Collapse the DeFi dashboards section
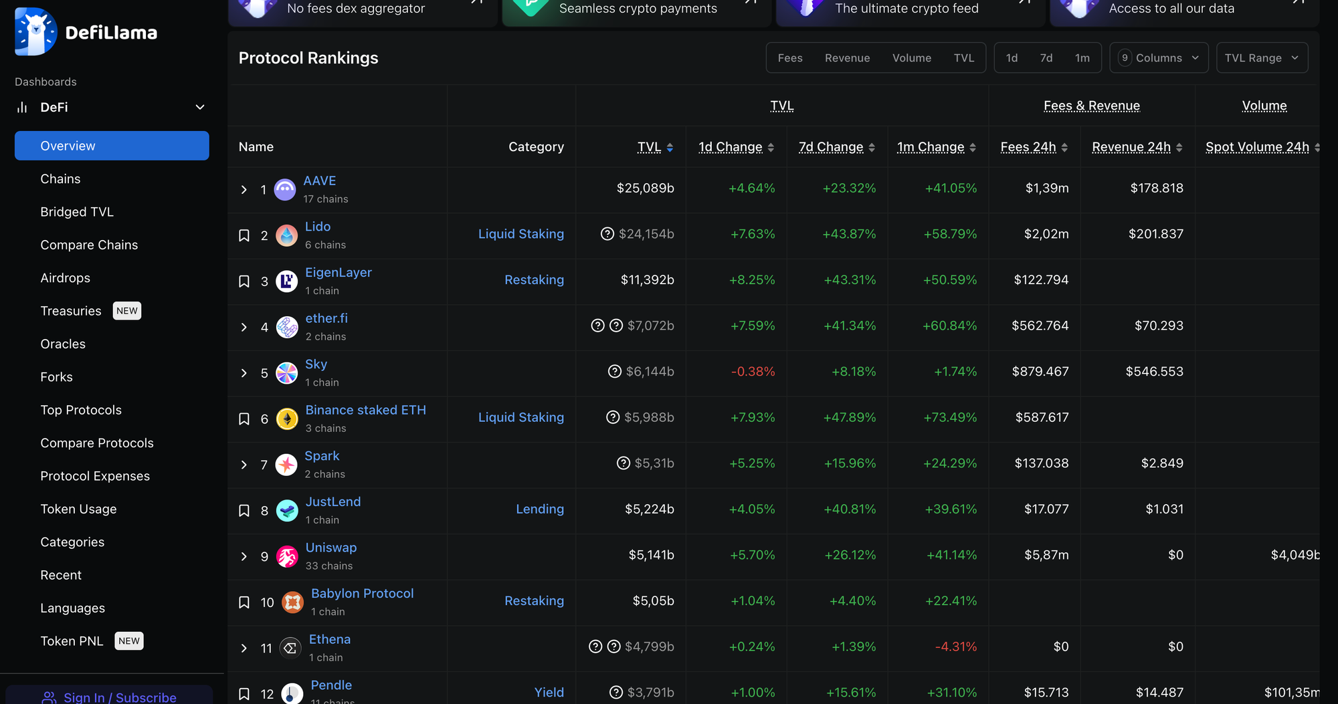The image size is (1338, 704). [x=200, y=108]
